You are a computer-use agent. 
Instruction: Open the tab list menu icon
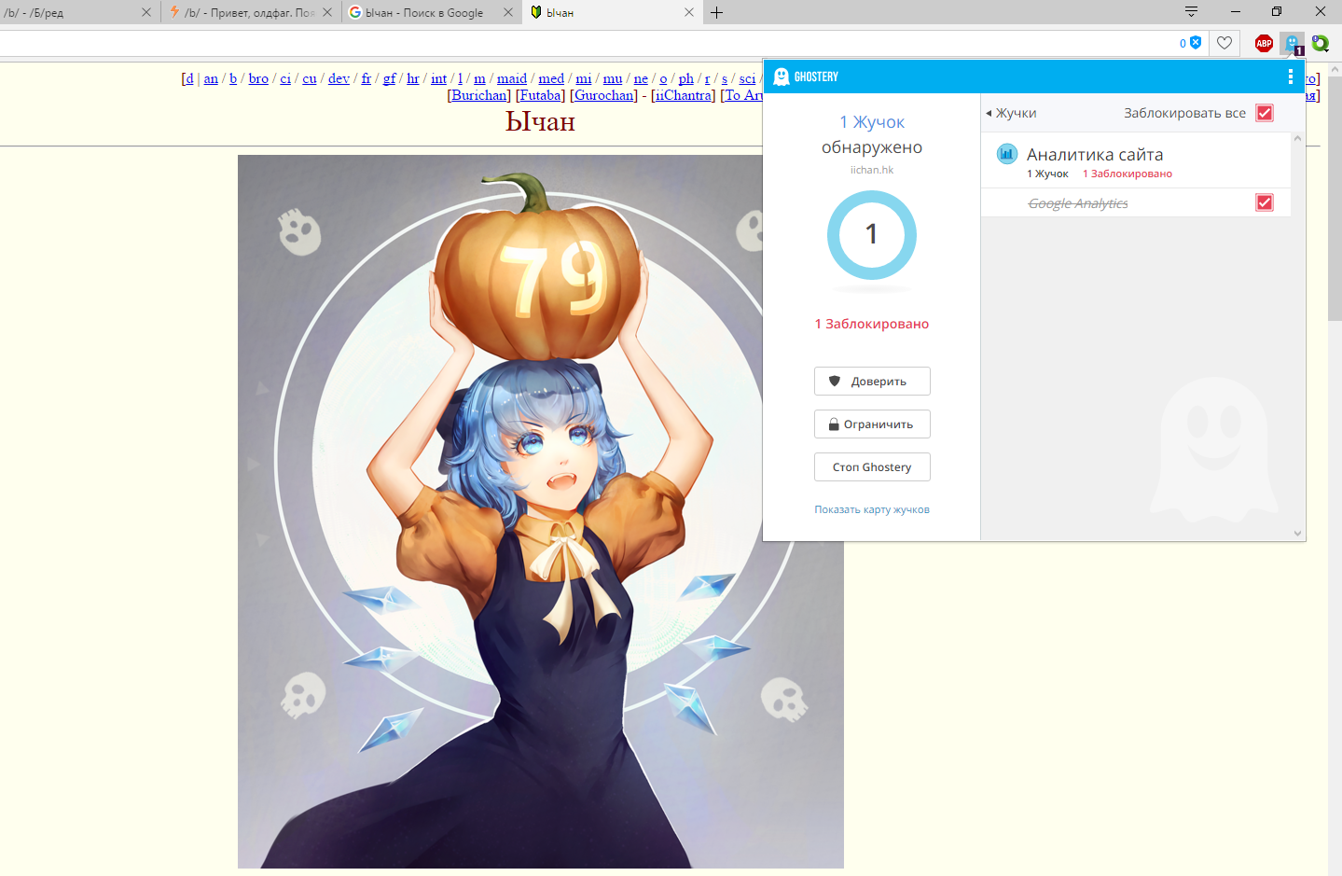click(x=1191, y=12)
